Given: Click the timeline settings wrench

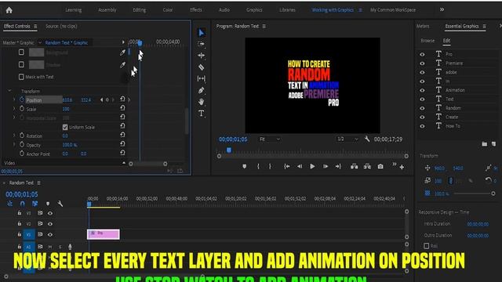Looking at the screenshot, I should 60,204.
